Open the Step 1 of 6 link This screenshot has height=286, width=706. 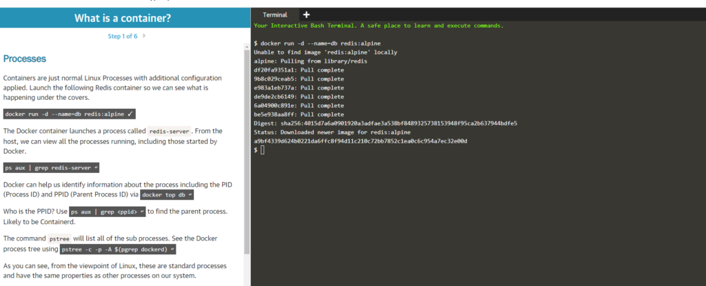[123, 36]
